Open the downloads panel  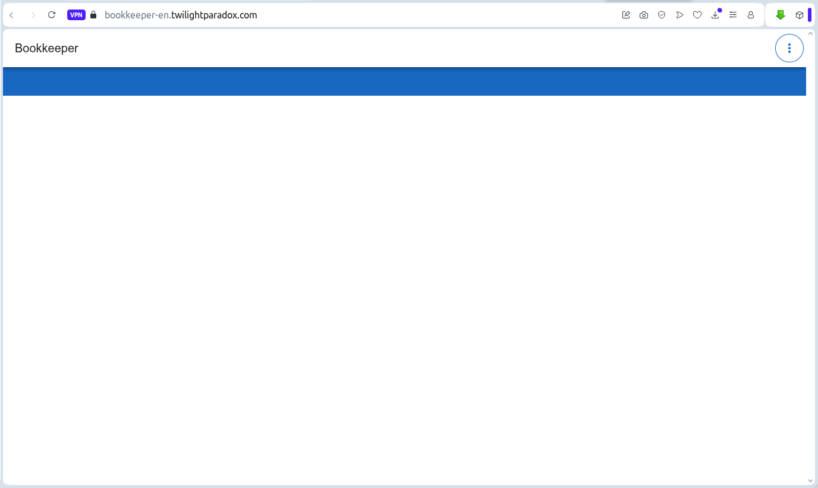(715, 15)
